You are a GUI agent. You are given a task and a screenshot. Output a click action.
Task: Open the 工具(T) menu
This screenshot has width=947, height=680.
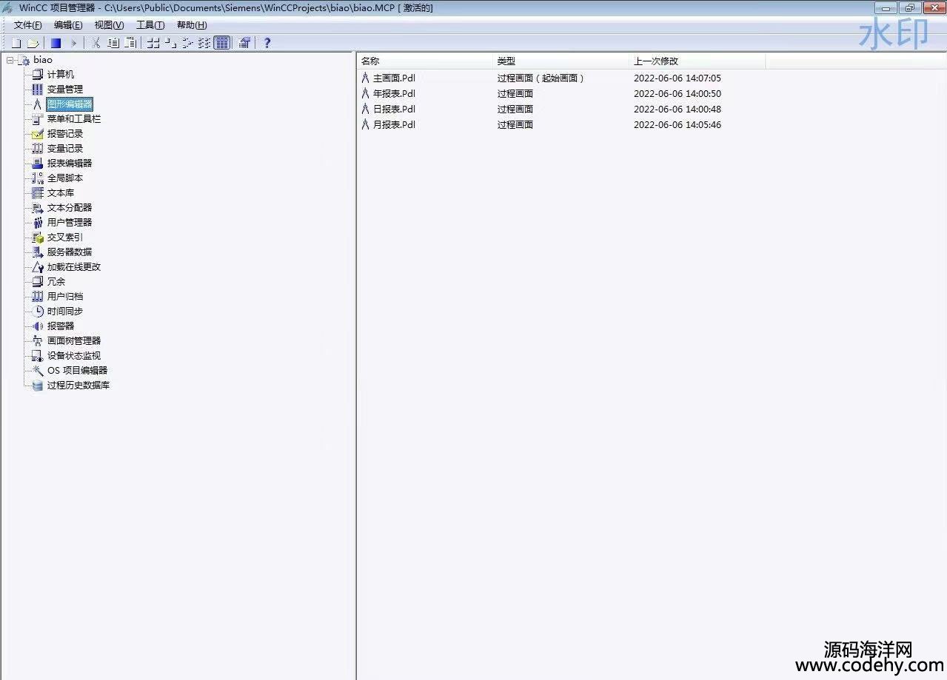click(x=150, y=25)
